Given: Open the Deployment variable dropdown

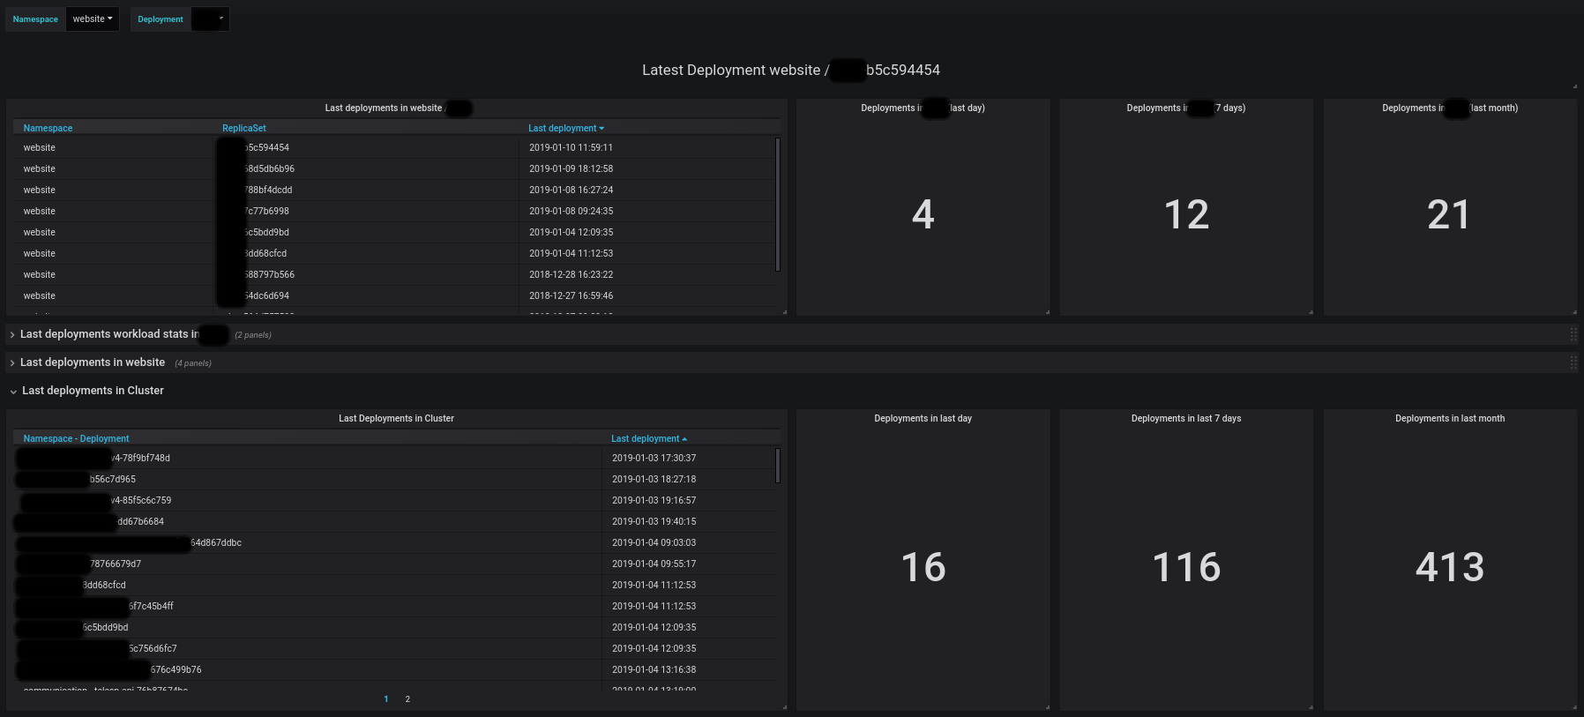Looking at the screenshot, I should pyautogui.click(x=210, y=19).
